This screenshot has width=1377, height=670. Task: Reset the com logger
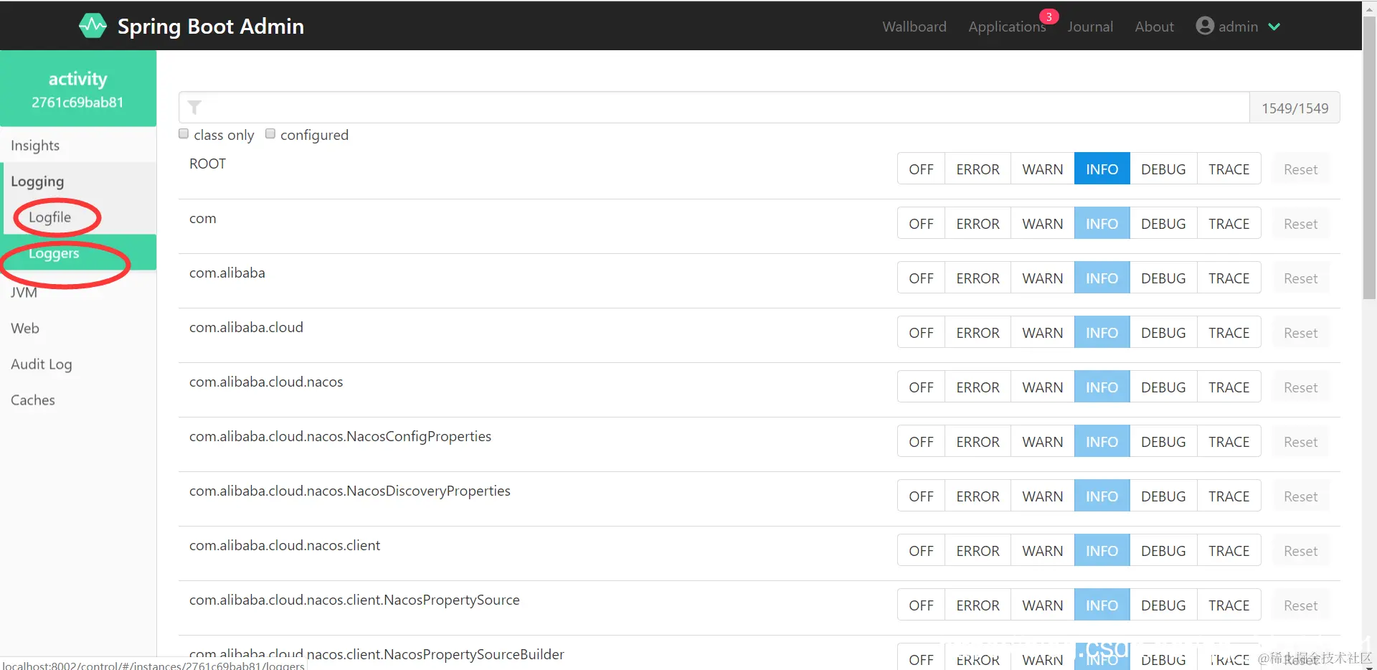point(1300,223)
